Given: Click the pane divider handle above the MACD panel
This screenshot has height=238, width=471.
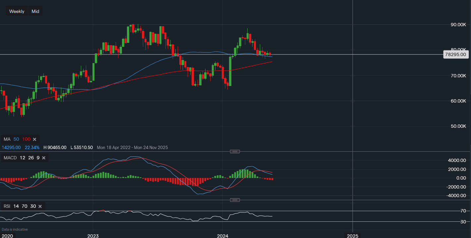Looking at the screenshot, I should coord(235,152).
